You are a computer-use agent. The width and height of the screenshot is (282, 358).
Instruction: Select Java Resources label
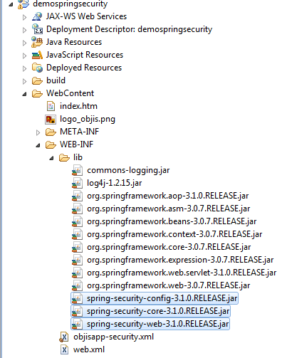[x=74, y=42]
